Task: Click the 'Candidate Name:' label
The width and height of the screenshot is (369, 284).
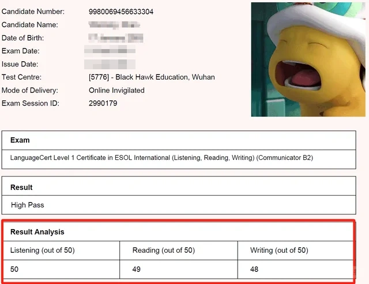Action: pyautogui.click(x=30, y=25)
